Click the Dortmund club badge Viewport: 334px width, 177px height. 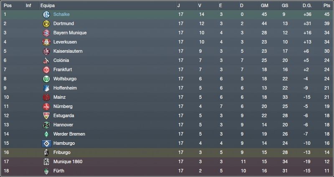[46, 24]
